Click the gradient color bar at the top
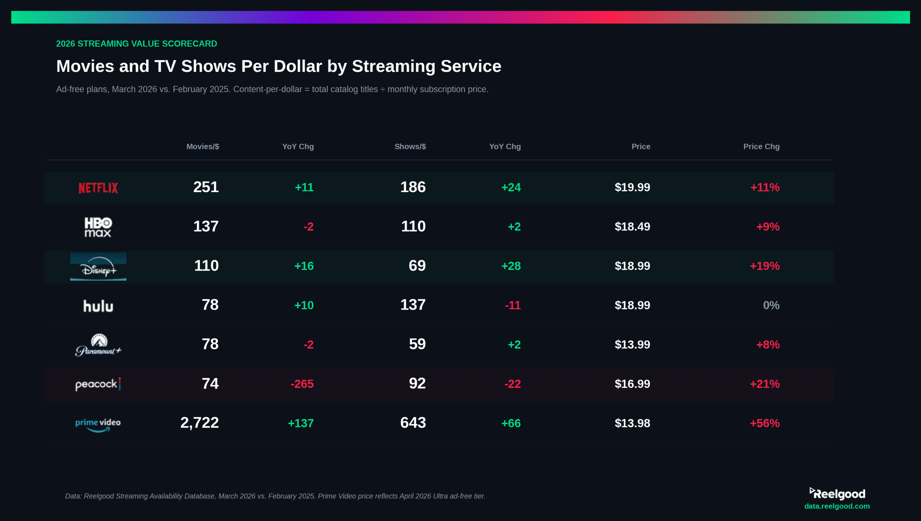Image resolution: width=921 pixels, height=521 pixels. coord(460,16)
